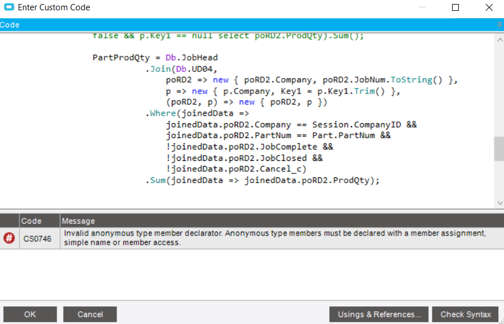Open Usings & References dialog

click(378, 314)
